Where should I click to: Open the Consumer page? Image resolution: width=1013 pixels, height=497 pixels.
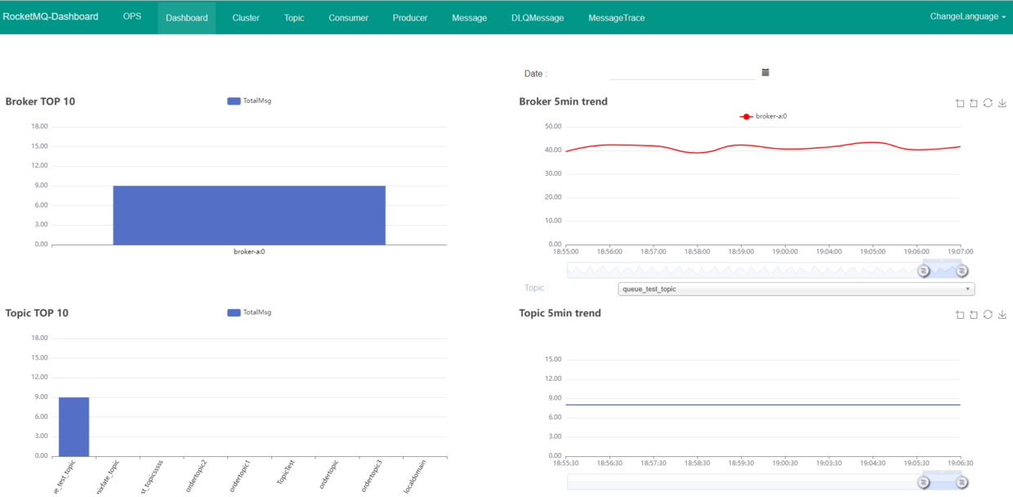[x=349, y=17]
